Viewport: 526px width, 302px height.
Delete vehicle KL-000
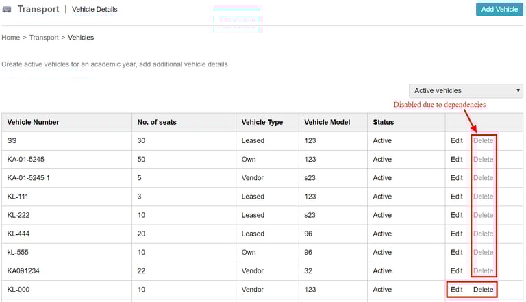(x=483, y=290)
